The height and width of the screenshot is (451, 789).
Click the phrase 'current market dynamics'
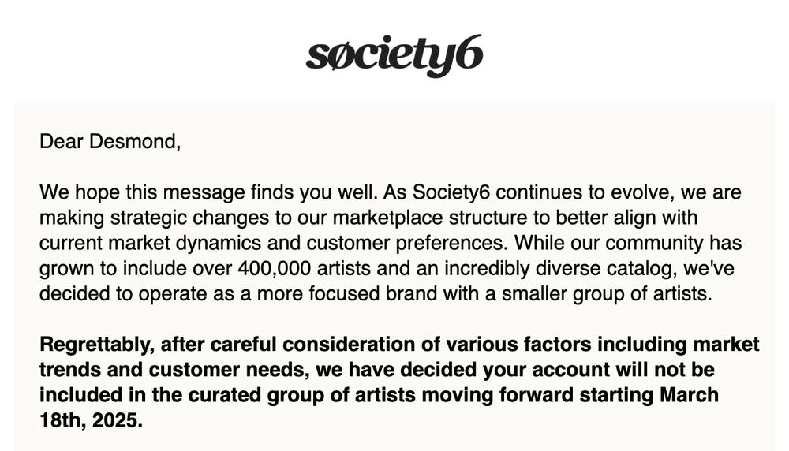(x=150, y=243)
